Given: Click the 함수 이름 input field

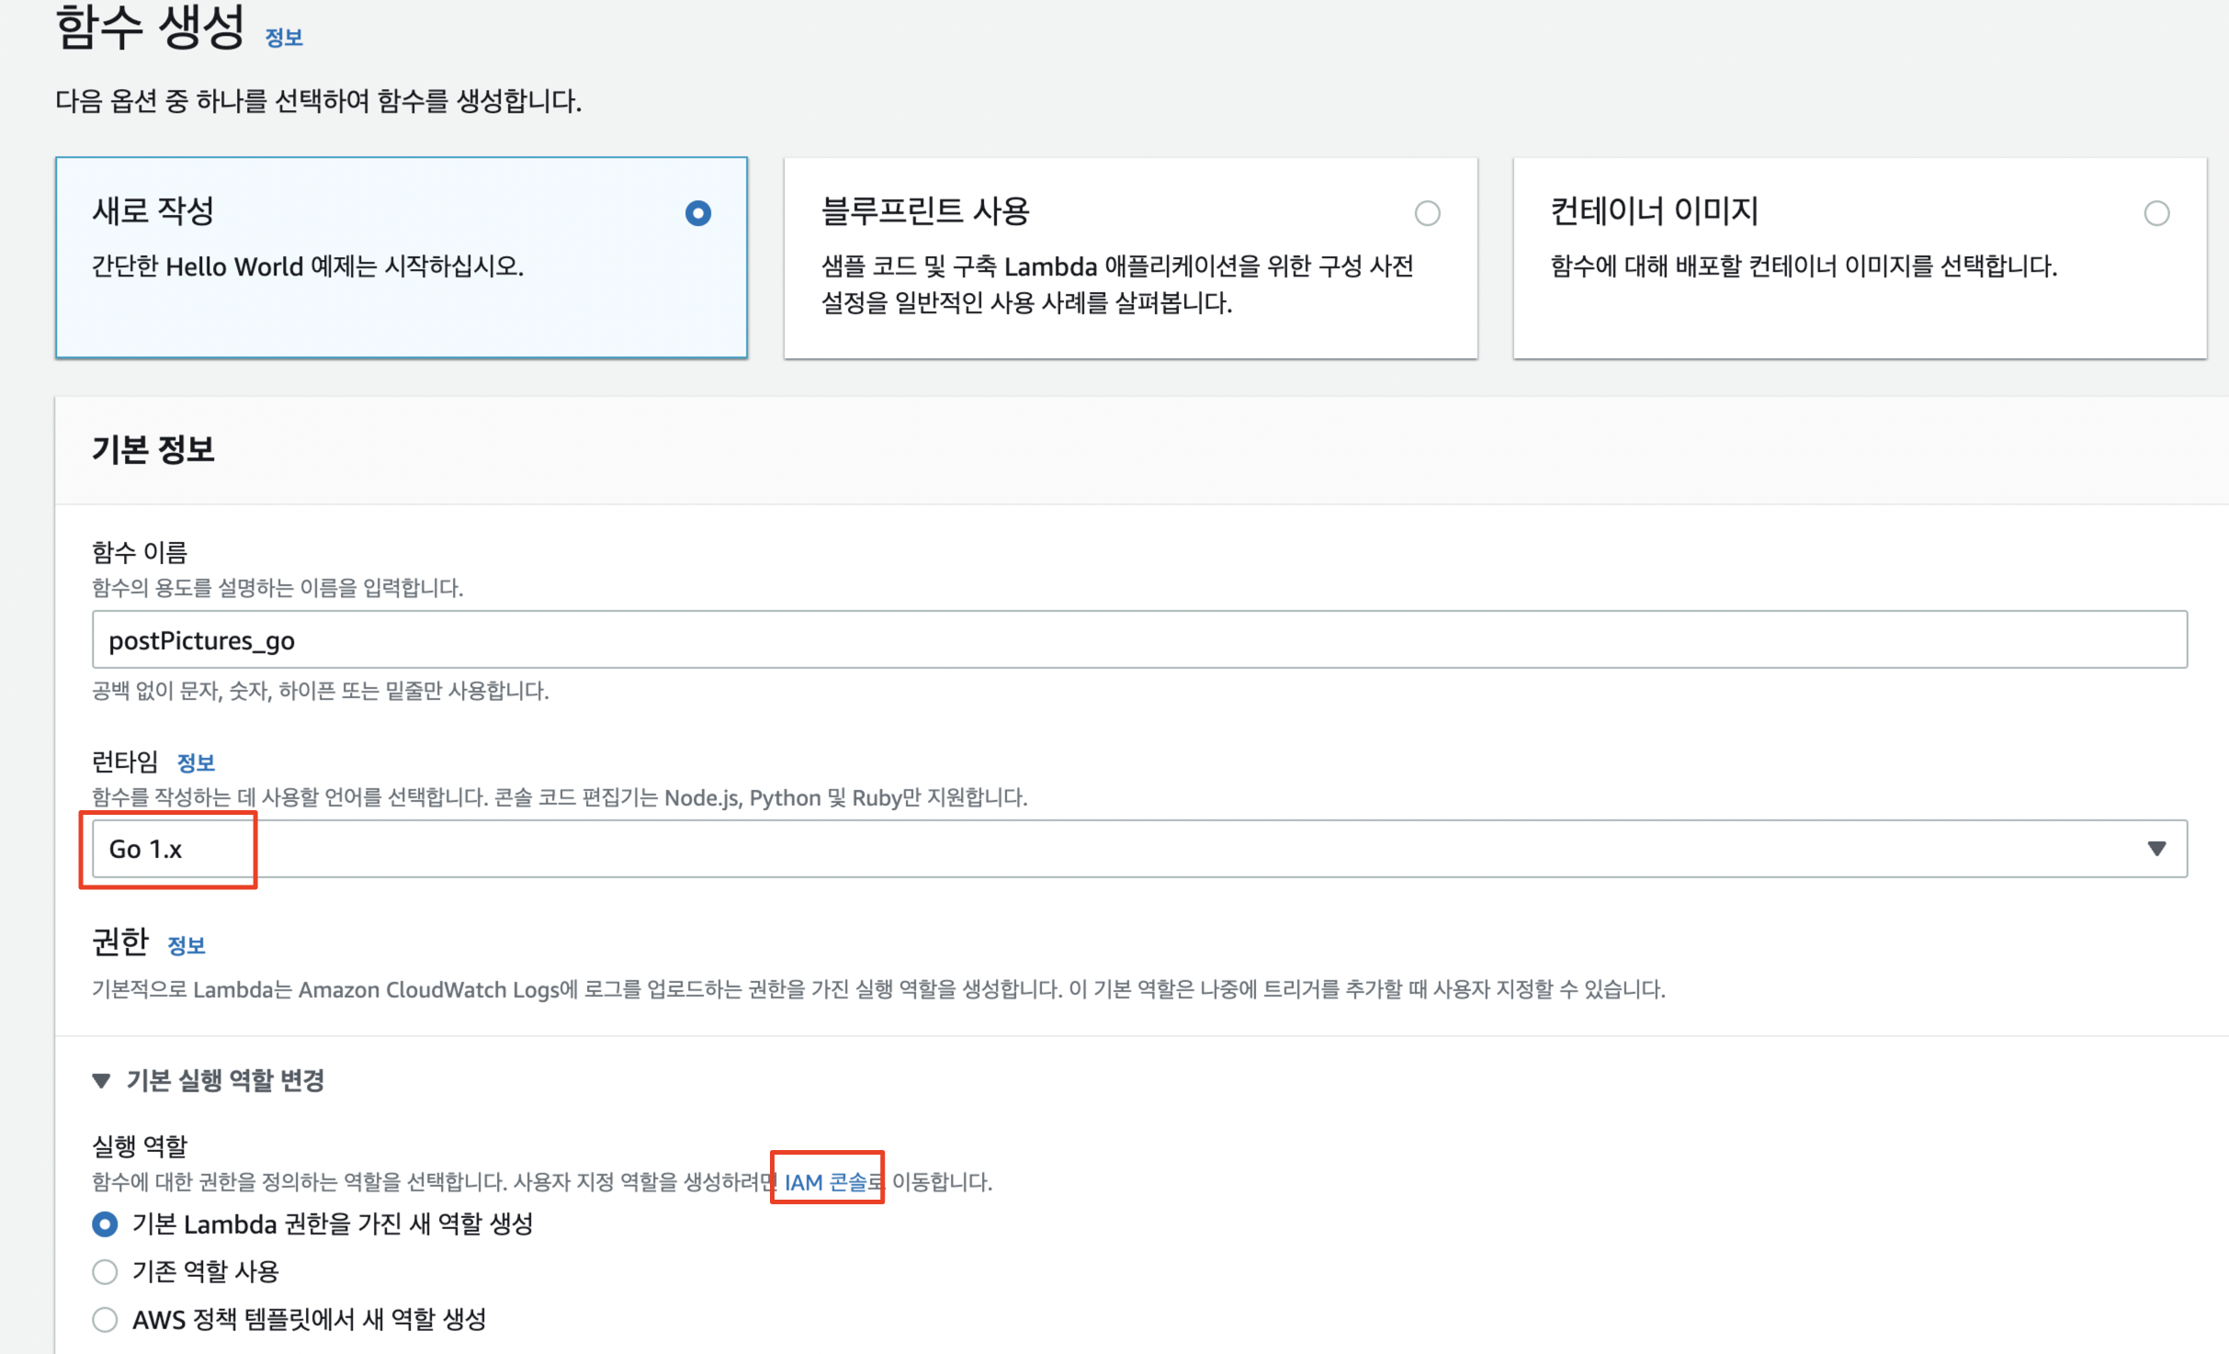Looking at the screenshot, I should pyautogui.click(x=1139, y=639).
